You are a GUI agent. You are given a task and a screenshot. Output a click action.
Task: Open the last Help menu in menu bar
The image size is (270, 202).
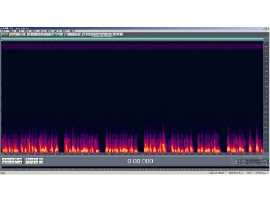72,31
